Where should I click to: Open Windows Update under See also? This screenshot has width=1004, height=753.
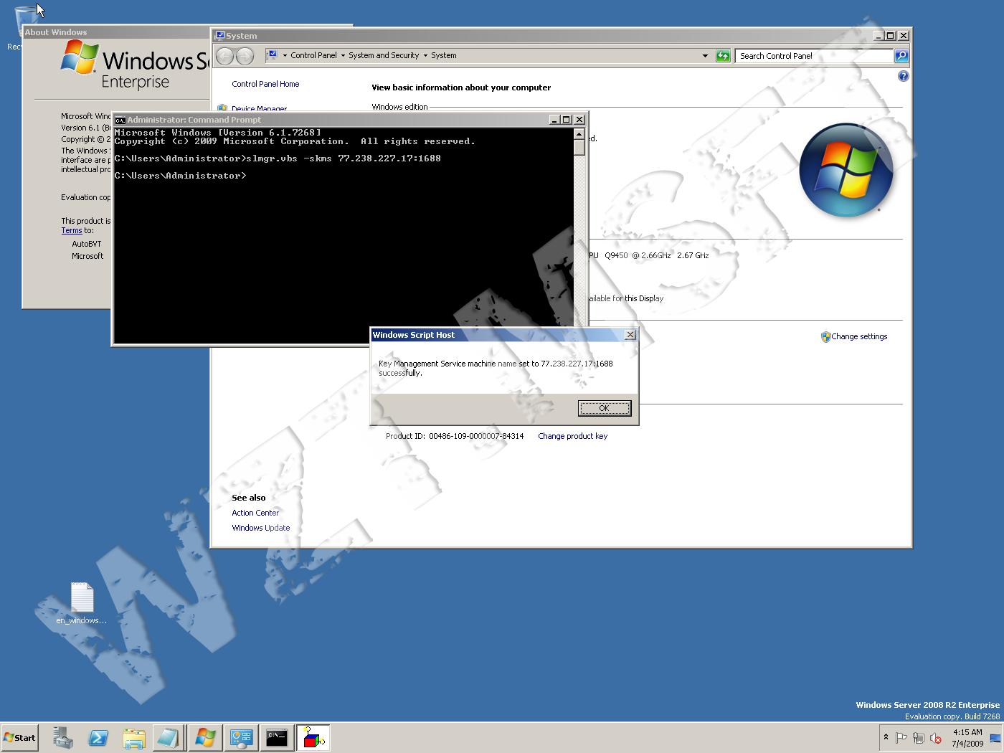click(x=261, y=528)
